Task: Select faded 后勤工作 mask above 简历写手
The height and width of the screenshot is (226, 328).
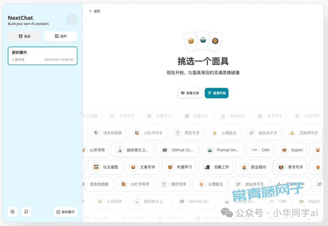Action: coord(195,116)
